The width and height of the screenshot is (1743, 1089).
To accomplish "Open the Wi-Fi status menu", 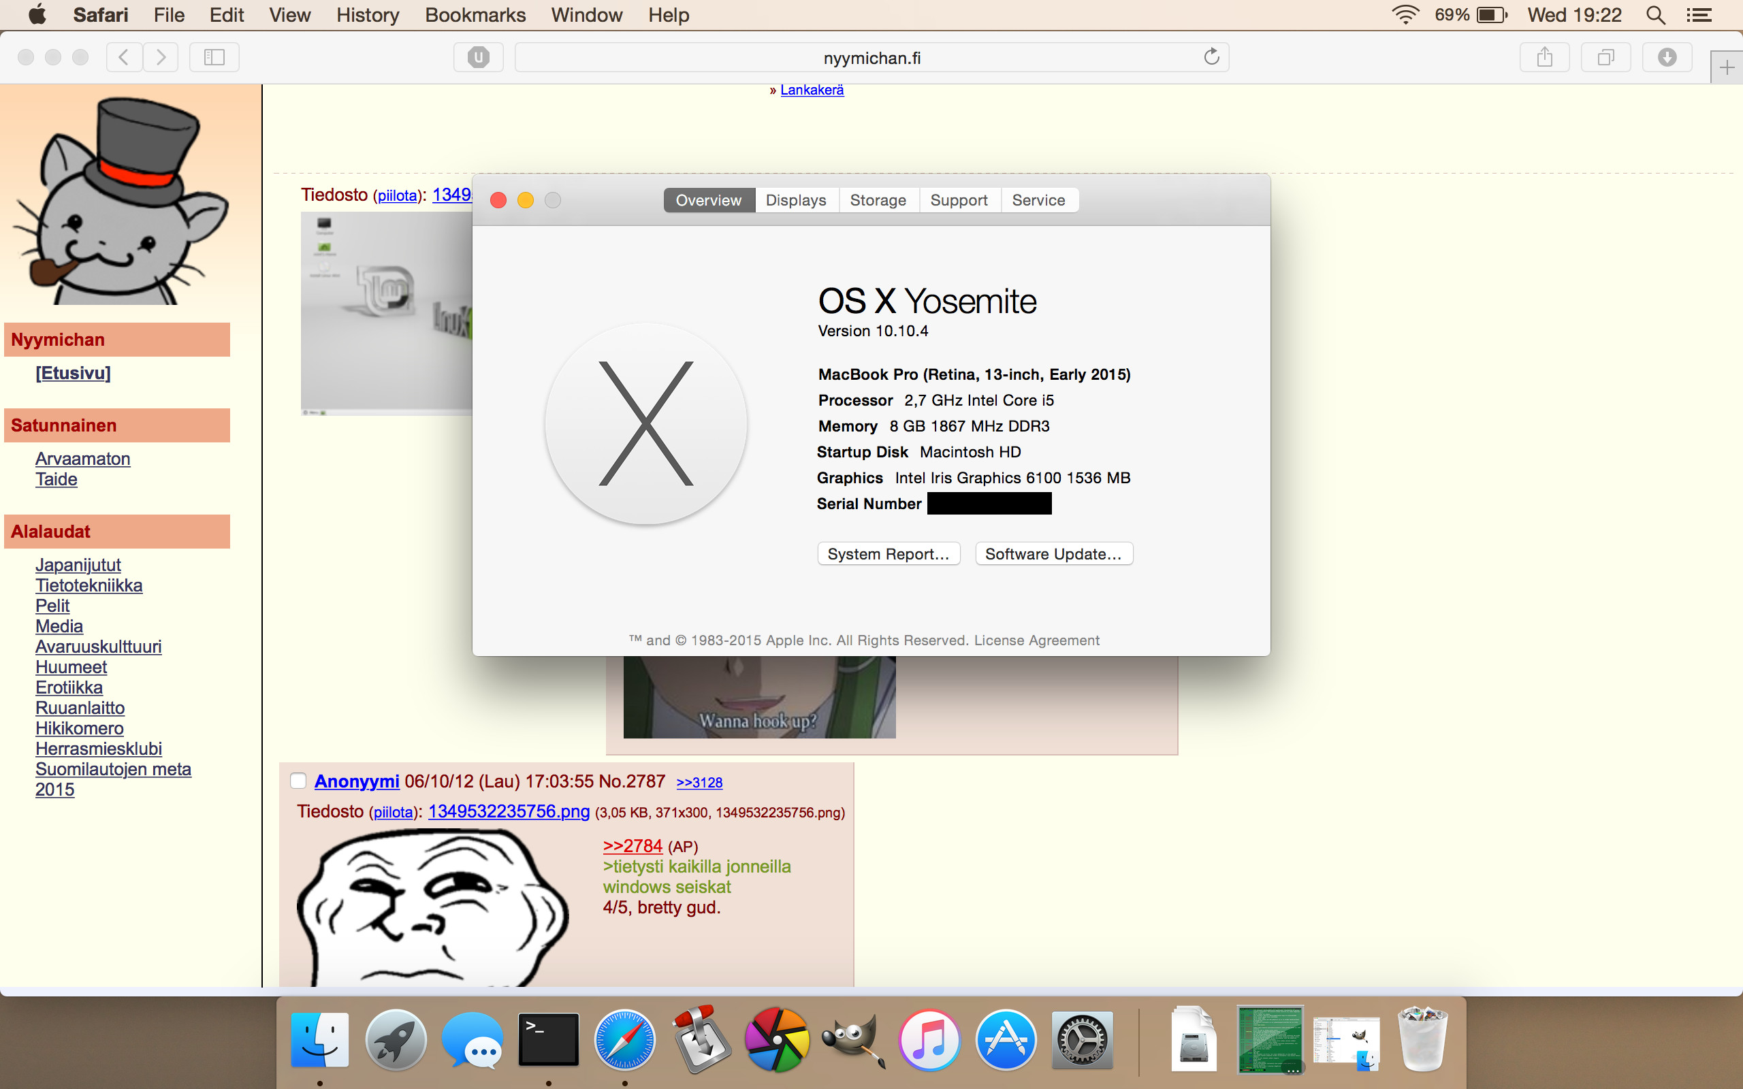I will coord(1405,15).
